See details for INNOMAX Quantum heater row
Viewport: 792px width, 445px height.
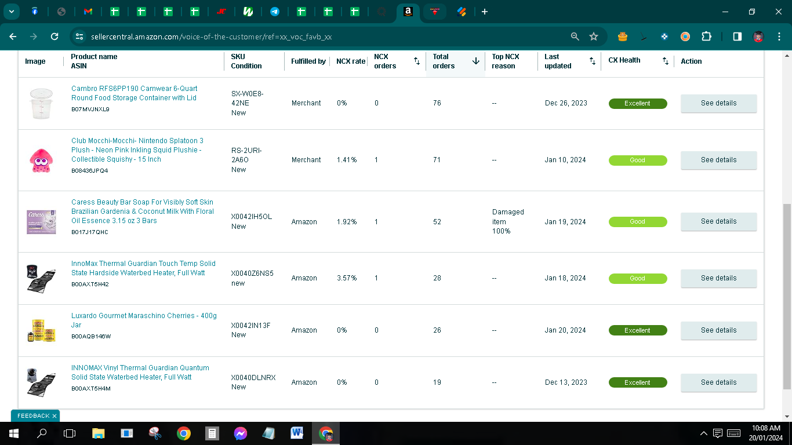pyautogui.click(x=718, y=382)
